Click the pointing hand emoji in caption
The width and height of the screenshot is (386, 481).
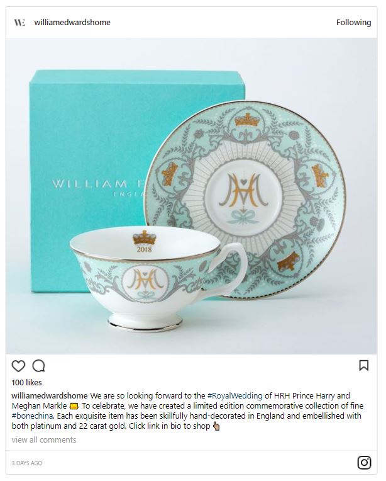coord(216,426)
